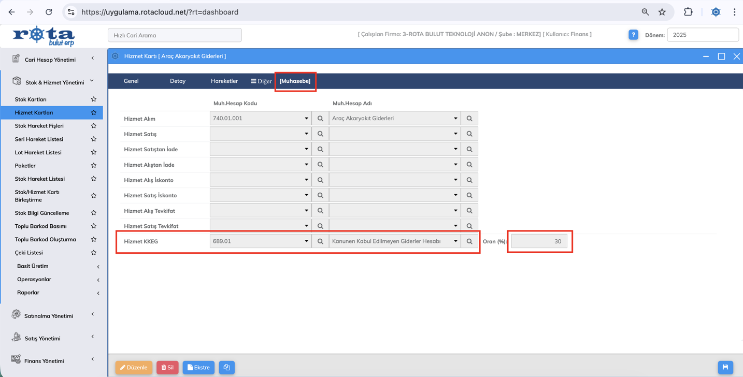Toggle favorite star for Stok Kartları
This screenshot has width=743, height=377.
94,99
